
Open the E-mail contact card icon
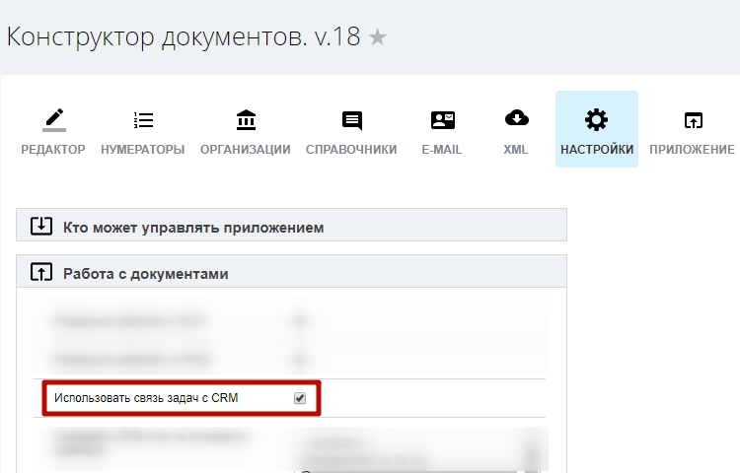[x=442, y=120]
